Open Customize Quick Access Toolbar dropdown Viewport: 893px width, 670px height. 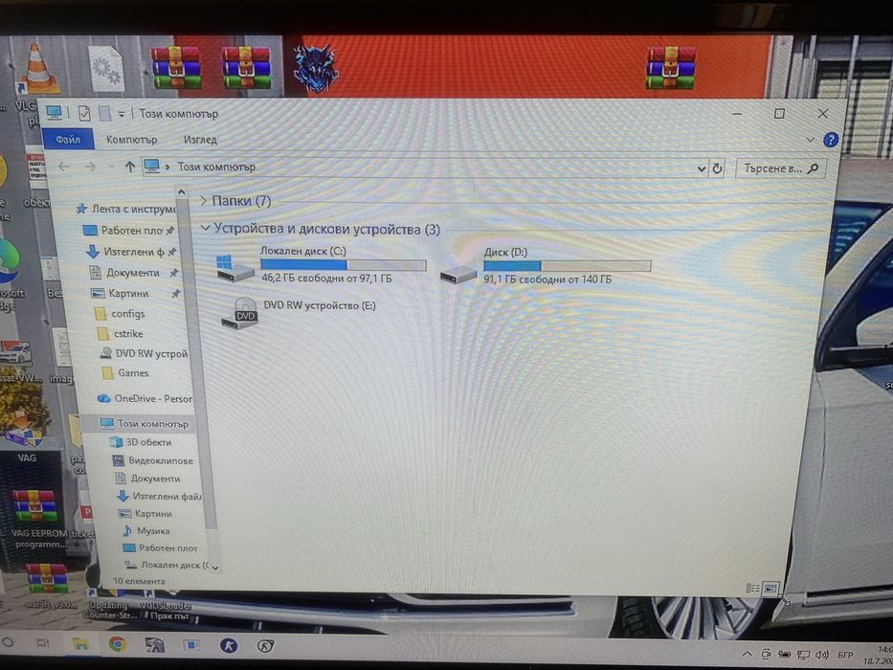[121, 114]
